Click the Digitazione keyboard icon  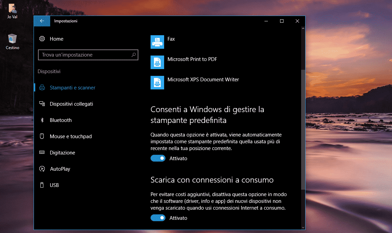coord(42,152)
